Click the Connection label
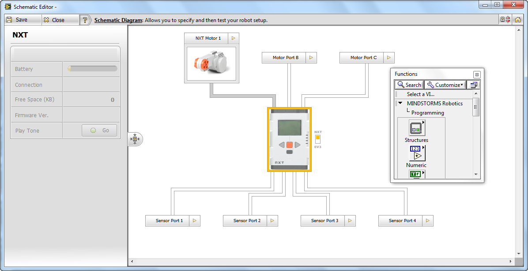Image resolution: width=528 pixels, height=271 pixels. point(29,85)
